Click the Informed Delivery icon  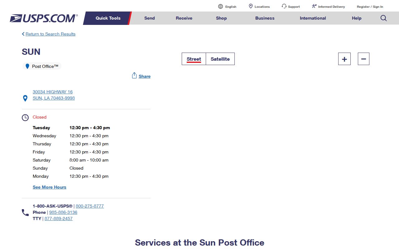tap(314, 6)
